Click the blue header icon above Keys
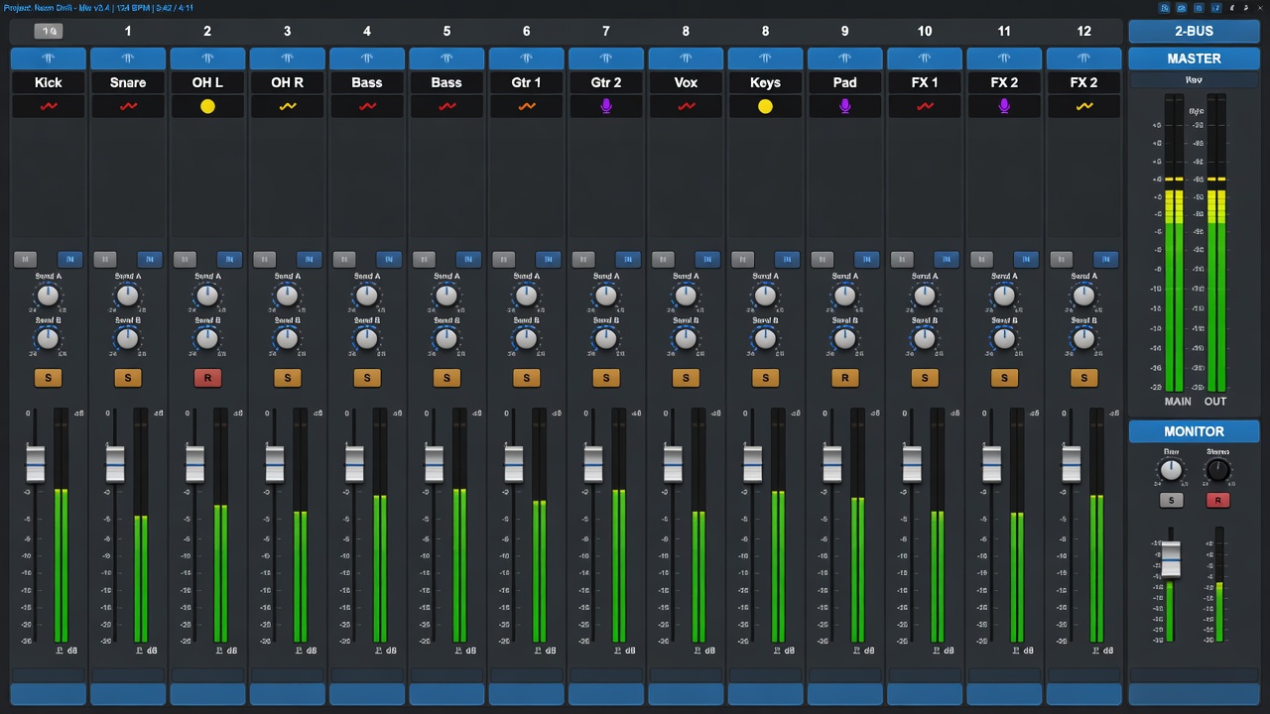Screen dimensions: 1270x714 click(x=765, y=59)
